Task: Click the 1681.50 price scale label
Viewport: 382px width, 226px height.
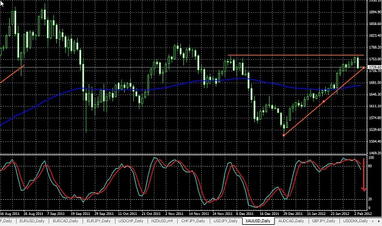Action: coord(375,82)
